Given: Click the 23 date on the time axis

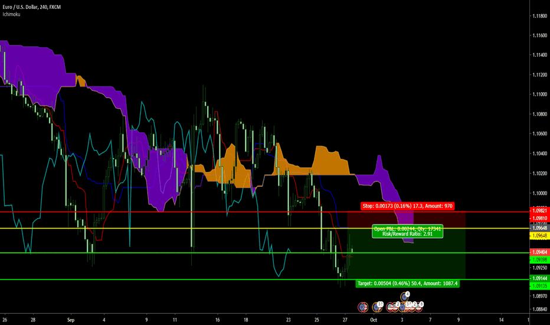Looking at the screenshot, I should 289,320.
